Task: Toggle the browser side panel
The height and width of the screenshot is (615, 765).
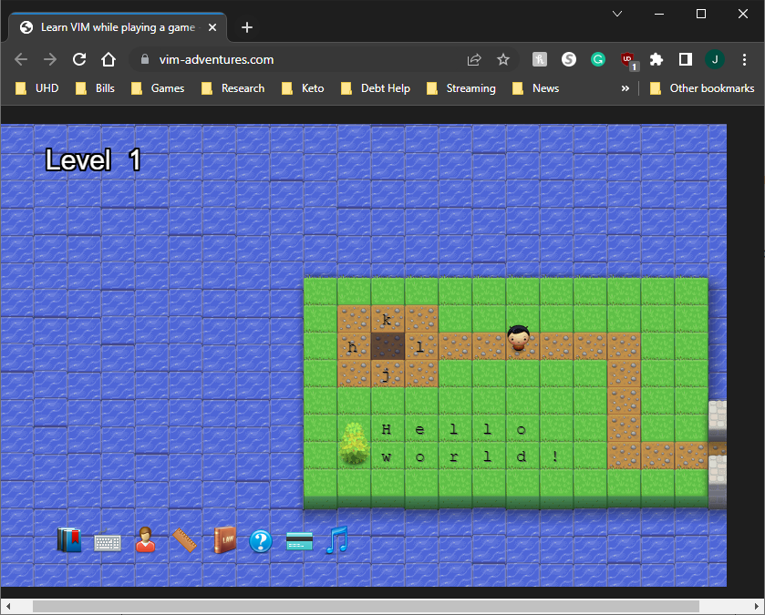Action: [686, 59]
